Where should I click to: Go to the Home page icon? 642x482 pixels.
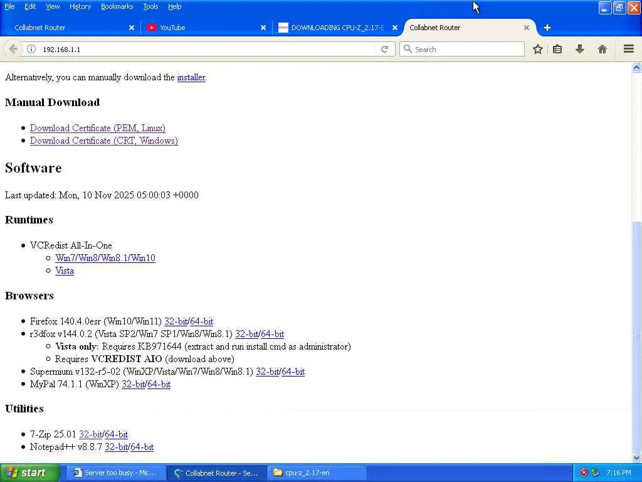[603, 49]
